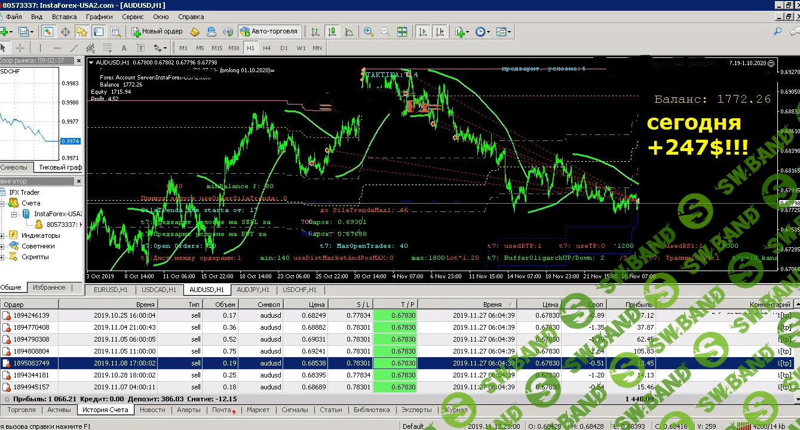The image size is (800, 430).
Task: Open the Periodicity clock dropdown
Action: [482, 32]
